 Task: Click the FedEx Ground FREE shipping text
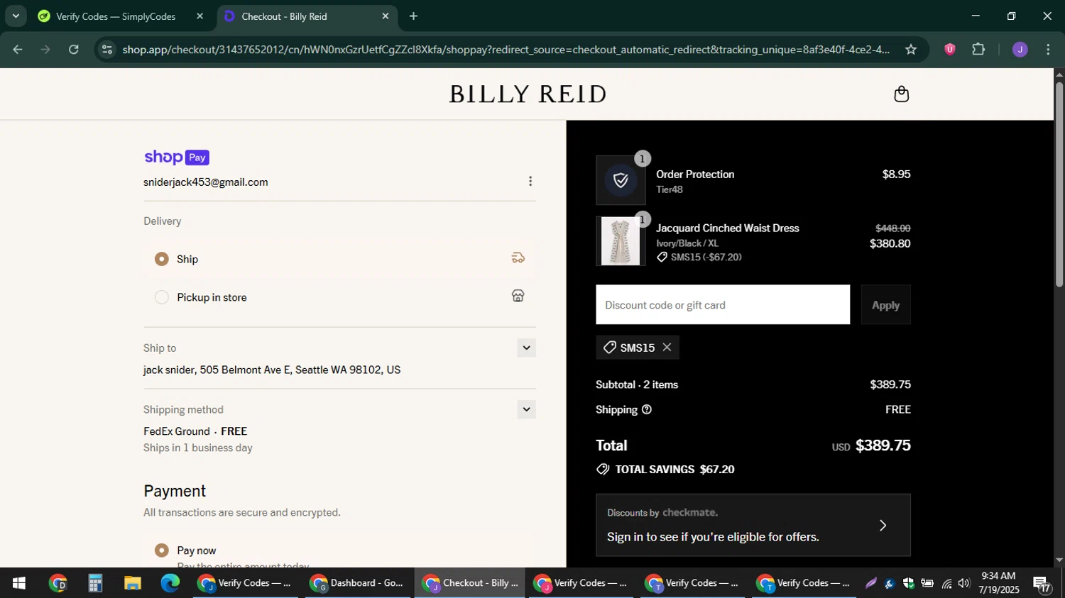tap(195, 431)
